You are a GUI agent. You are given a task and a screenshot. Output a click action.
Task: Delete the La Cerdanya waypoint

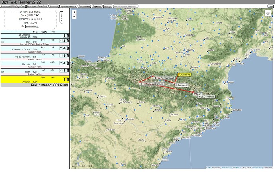click(x=67, y=36)
